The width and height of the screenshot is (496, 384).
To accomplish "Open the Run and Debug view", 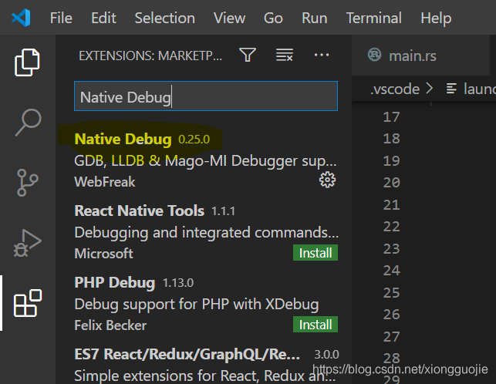I will tap(28, 243).
